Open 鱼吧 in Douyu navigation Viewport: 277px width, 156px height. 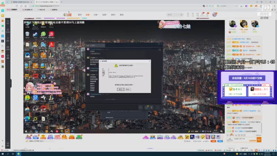point(122,15)
